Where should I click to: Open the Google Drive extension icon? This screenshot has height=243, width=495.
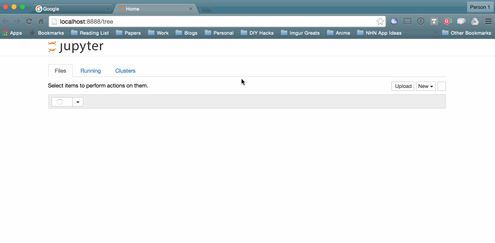pos(475,22)
